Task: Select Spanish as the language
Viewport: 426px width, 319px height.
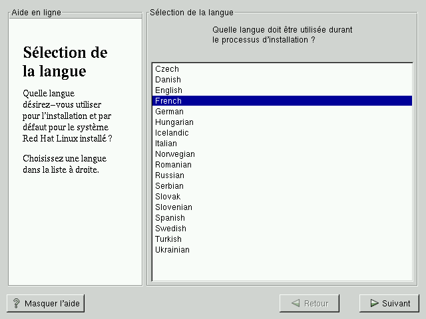Action: click(170, 218)
